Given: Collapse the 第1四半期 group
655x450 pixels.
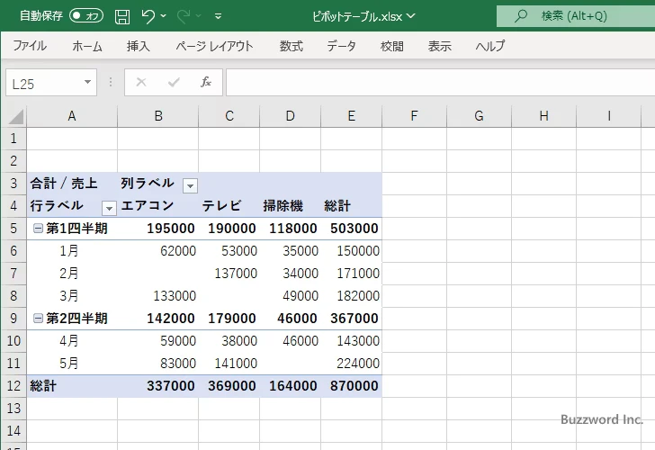Looking at the screenshot, I should [x=38, y=228].
